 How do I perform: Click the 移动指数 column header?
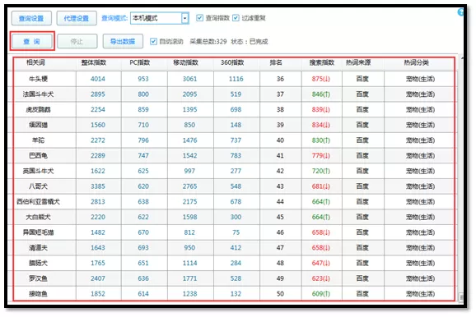(x=186, y=62)
